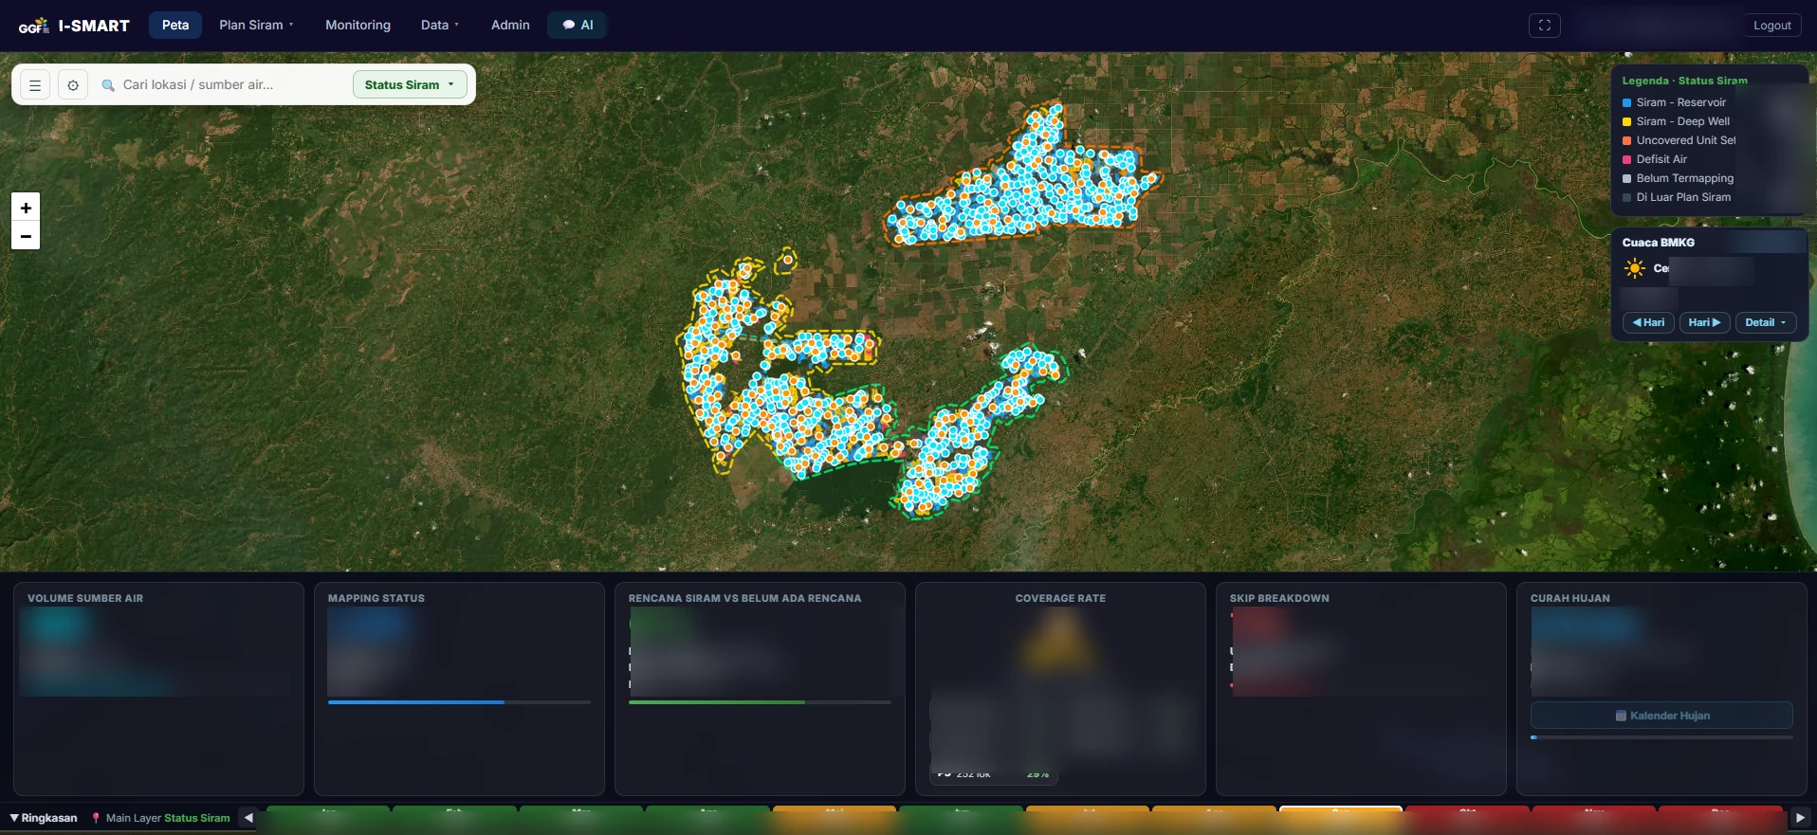1817x835 pixels.
Task: Expand the Plan Siram menu
Action: (x=256, y=26)
